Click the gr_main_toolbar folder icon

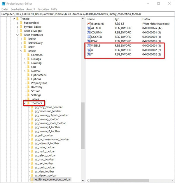[x=32, y=147]
